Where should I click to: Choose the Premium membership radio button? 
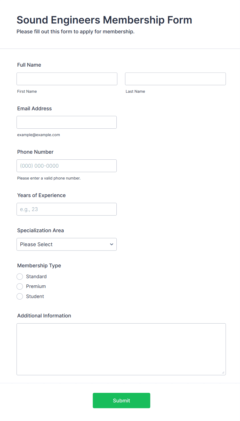click(x=20, y=286)
